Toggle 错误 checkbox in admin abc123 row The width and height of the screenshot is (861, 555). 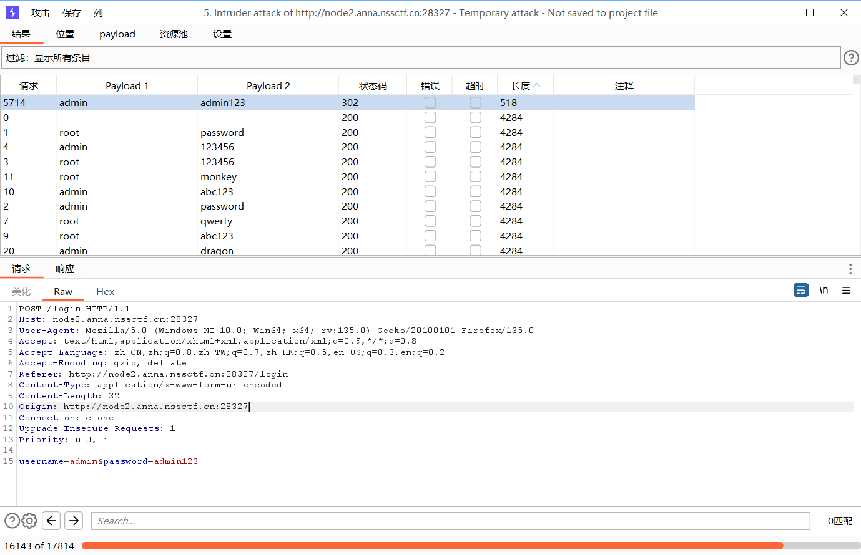(430, 191)
